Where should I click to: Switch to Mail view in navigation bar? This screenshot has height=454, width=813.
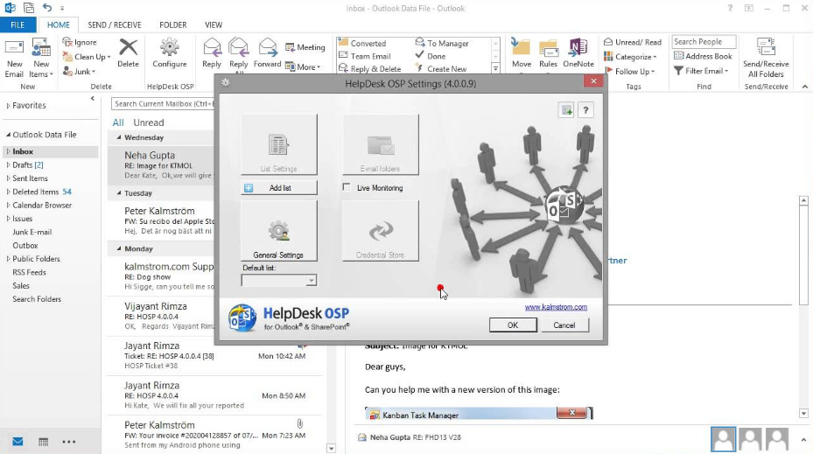click(18, 442)
